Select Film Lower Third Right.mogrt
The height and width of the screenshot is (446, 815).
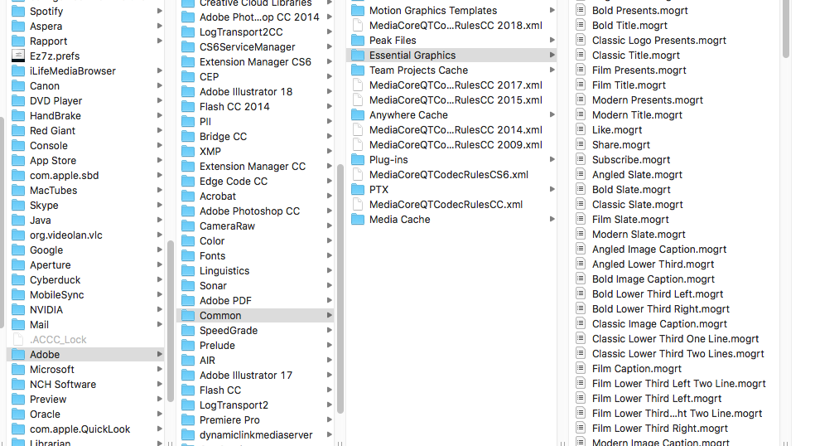click(675, 429)
